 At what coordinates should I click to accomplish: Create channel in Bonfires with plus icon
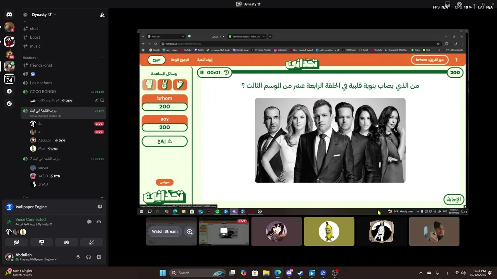click(x=102, y=58)
